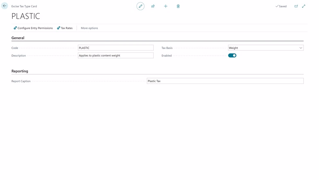Collapse the General section heading
319x180 pixels.
click(18, 38)
